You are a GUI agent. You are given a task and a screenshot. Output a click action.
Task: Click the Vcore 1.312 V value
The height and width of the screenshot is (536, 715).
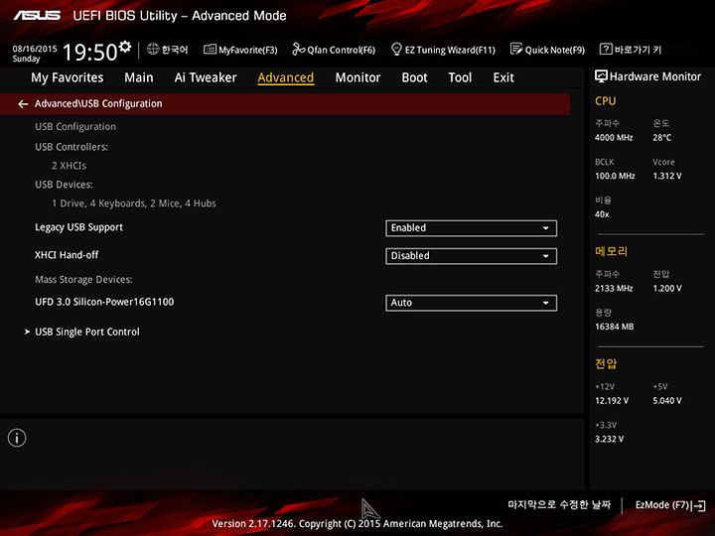click(x=667, y=176)
